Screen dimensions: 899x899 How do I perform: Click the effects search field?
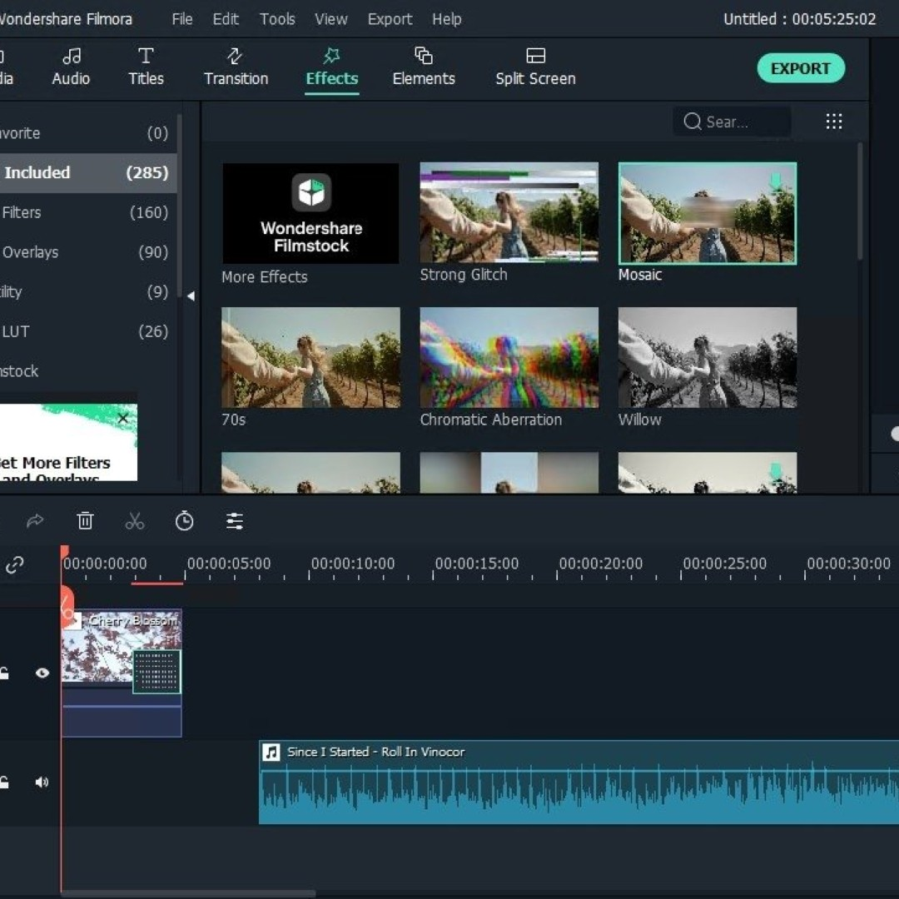pos(733,122)
